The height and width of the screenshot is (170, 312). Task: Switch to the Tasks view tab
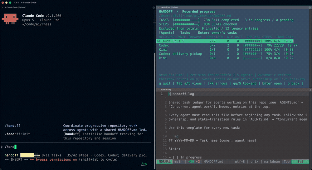[x=185, y=33]
